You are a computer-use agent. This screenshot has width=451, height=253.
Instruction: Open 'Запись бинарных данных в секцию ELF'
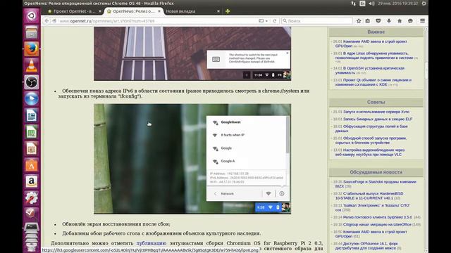(x=378, y=119)
